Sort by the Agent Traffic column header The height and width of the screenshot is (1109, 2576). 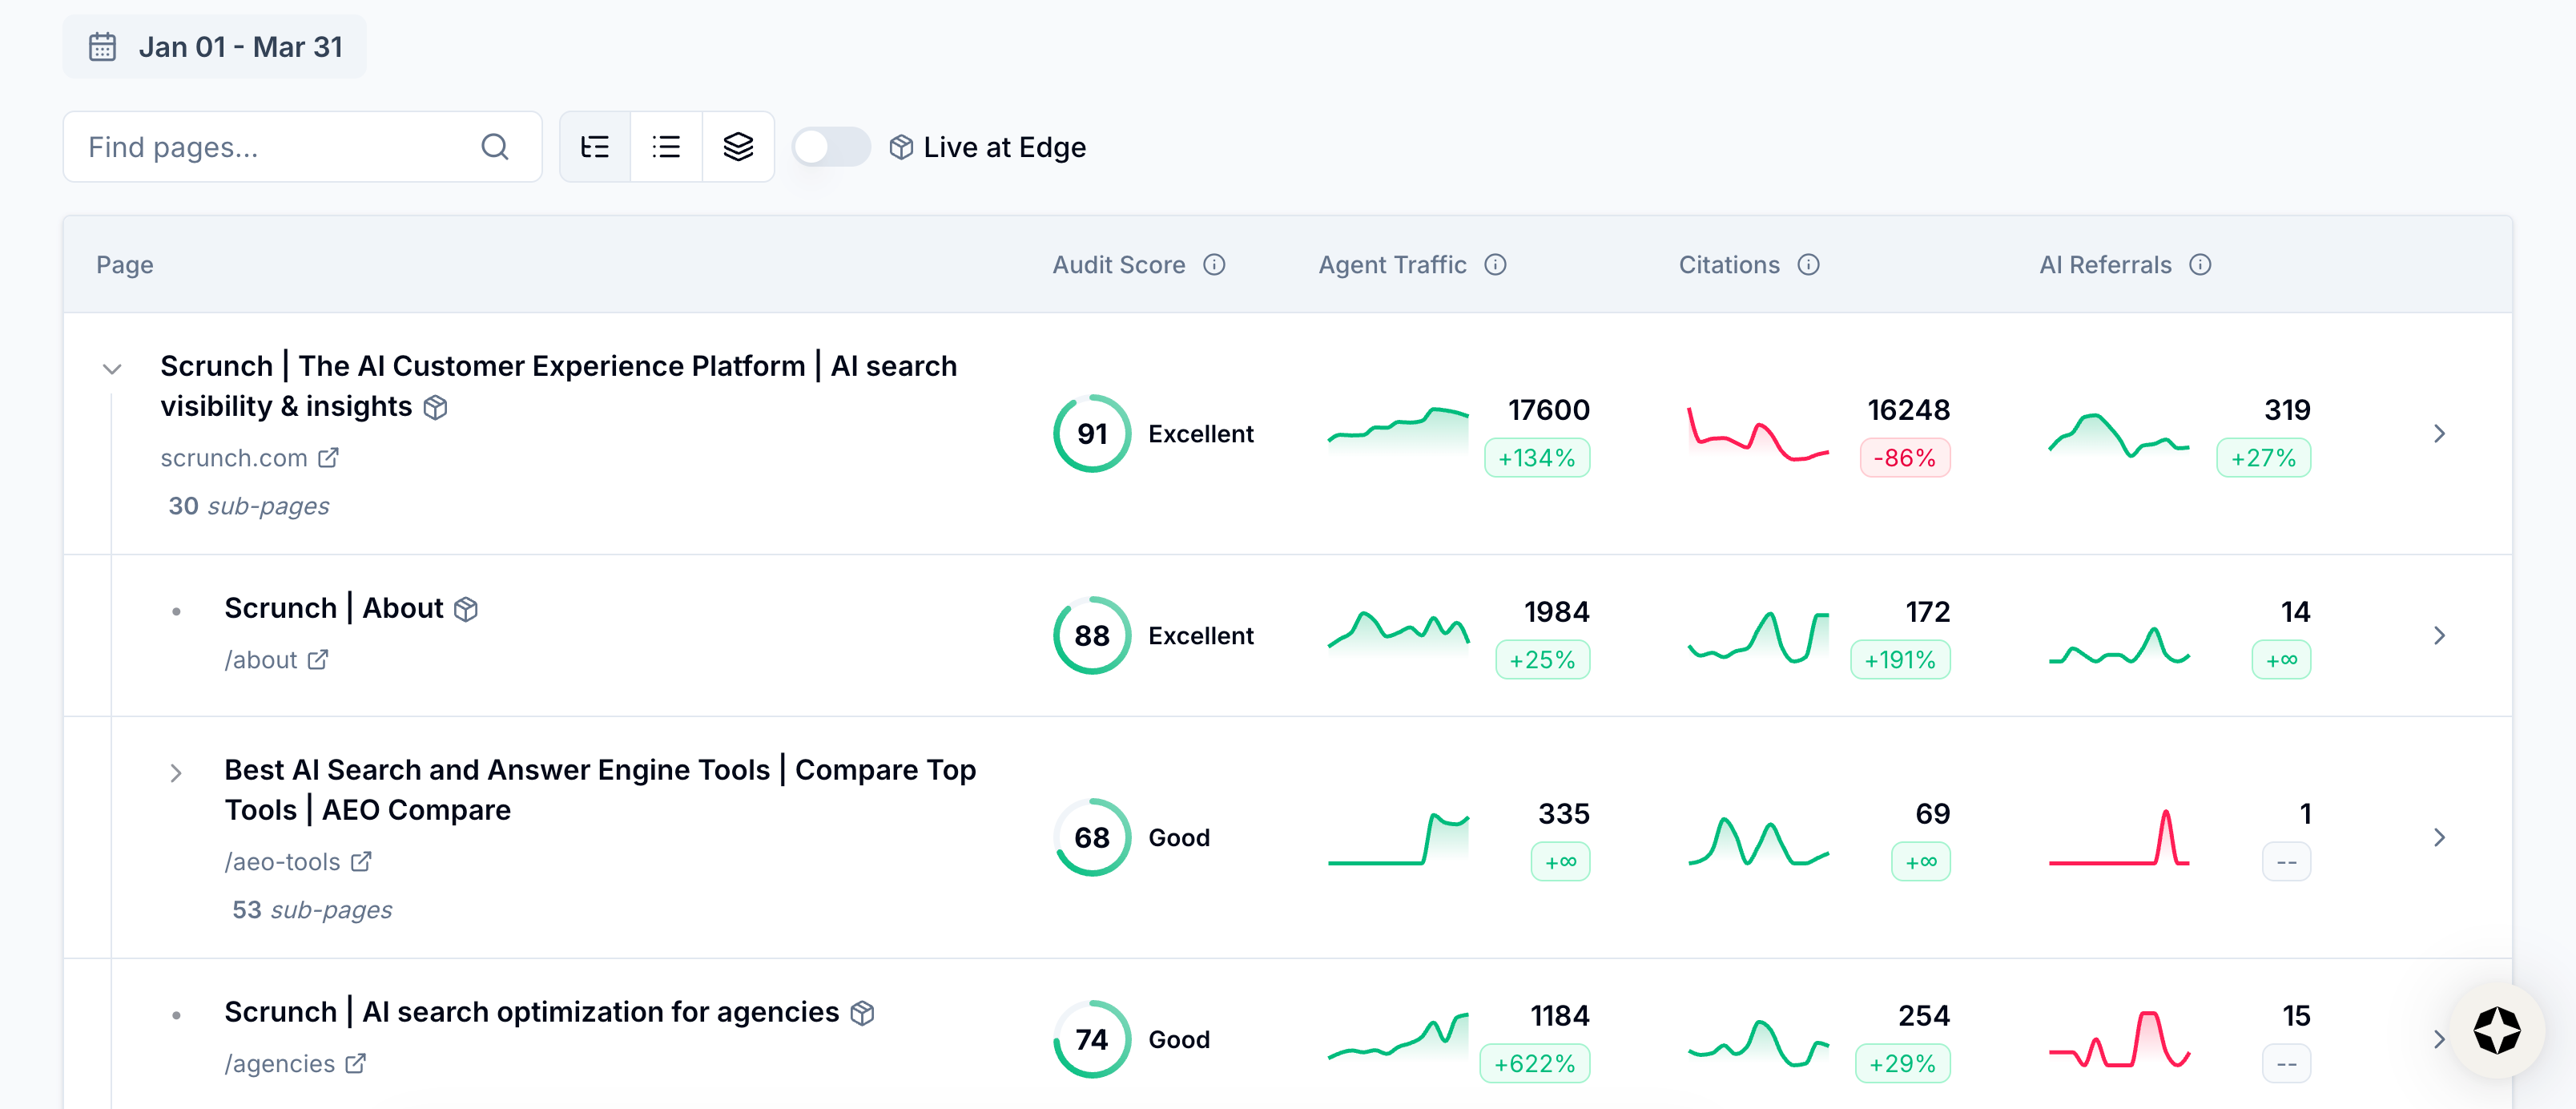[1392, 265]
